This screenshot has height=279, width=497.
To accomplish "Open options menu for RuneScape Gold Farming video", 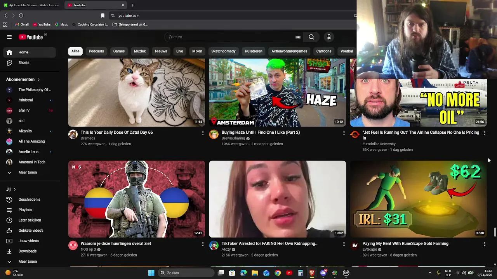I will click(485, 244).
